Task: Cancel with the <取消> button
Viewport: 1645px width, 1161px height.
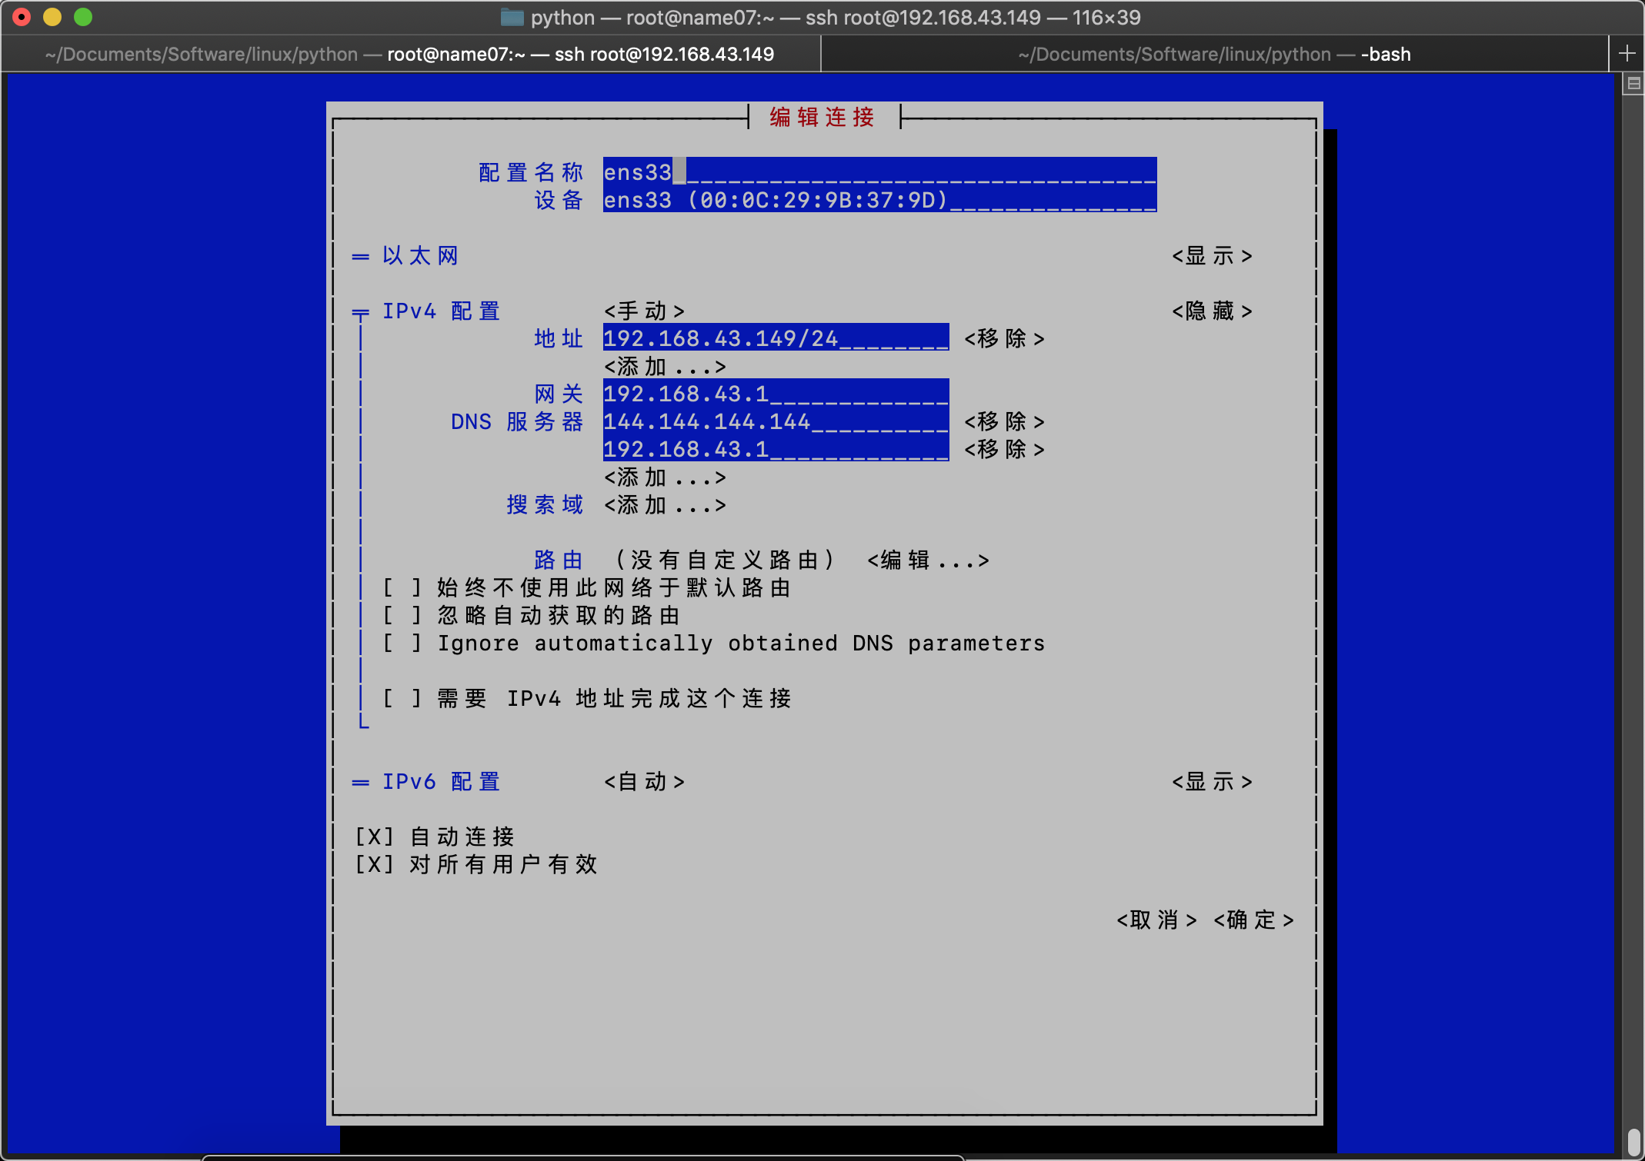Action: pos(1156,920)
